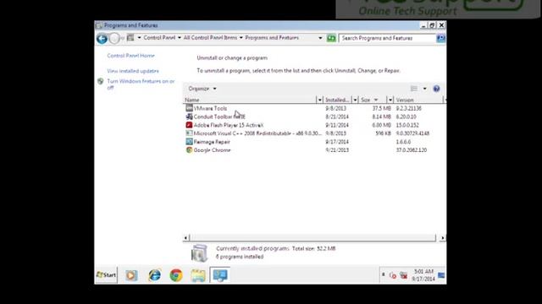The image size is (542, 304).
Task: Expand the Control Panel breadcrumb arrow
Action: pyautogui.click(x=179, y=37)
